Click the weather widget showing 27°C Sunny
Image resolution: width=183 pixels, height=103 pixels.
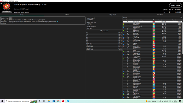point(151,101)
